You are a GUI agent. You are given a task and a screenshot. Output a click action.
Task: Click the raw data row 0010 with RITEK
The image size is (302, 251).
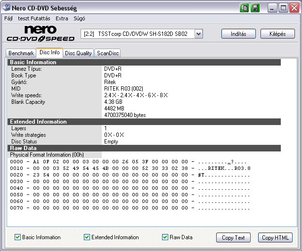130,168
